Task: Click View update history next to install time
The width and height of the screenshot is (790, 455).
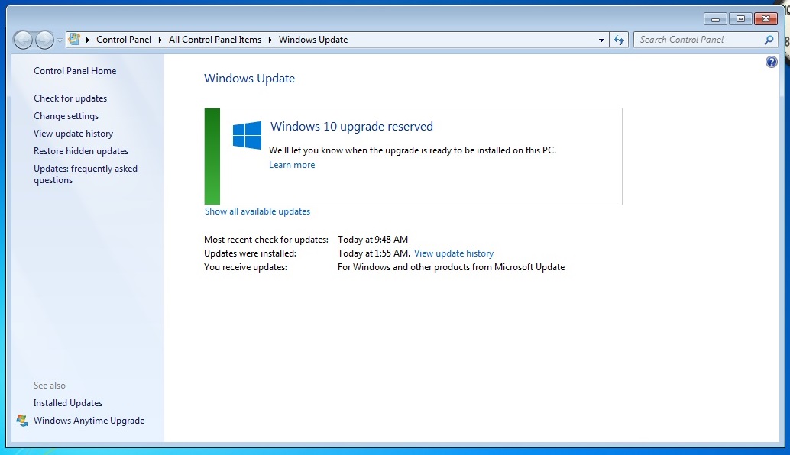Action: (x=453, y=253)
